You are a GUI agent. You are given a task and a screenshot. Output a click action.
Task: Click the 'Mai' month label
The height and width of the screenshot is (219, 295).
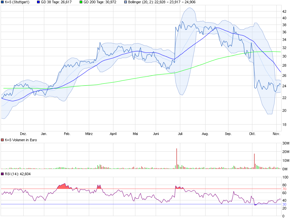pos(135,134)
